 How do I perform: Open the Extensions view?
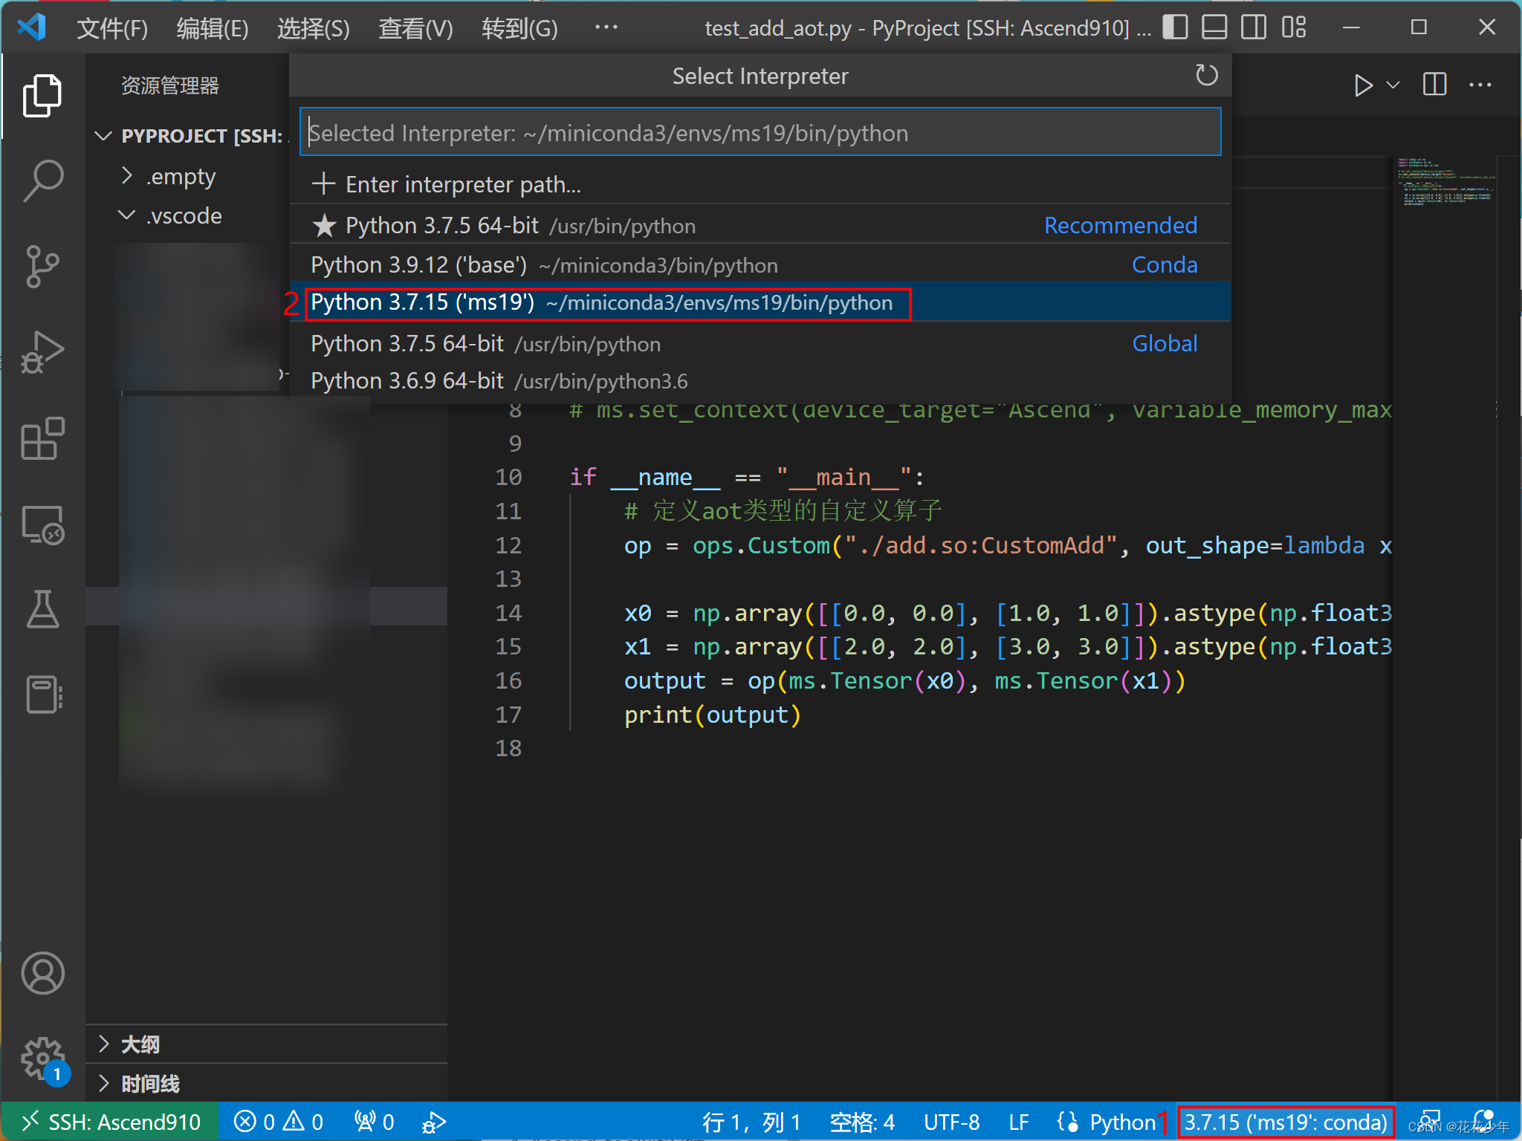pyautogui.click(x=42, y=439)
